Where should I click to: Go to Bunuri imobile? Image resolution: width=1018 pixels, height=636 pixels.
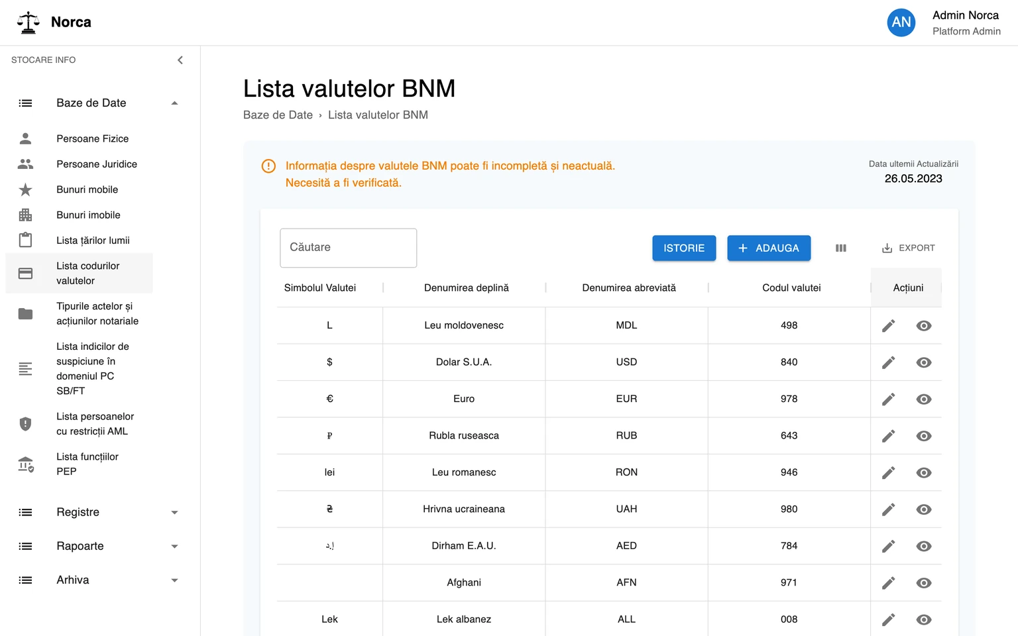point(89,215)
